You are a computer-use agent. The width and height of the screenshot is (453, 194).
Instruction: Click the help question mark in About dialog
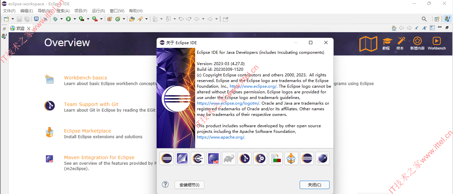click(165, 184)
